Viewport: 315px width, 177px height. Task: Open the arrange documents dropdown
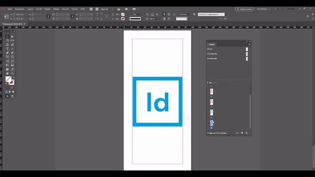point(135,9)
